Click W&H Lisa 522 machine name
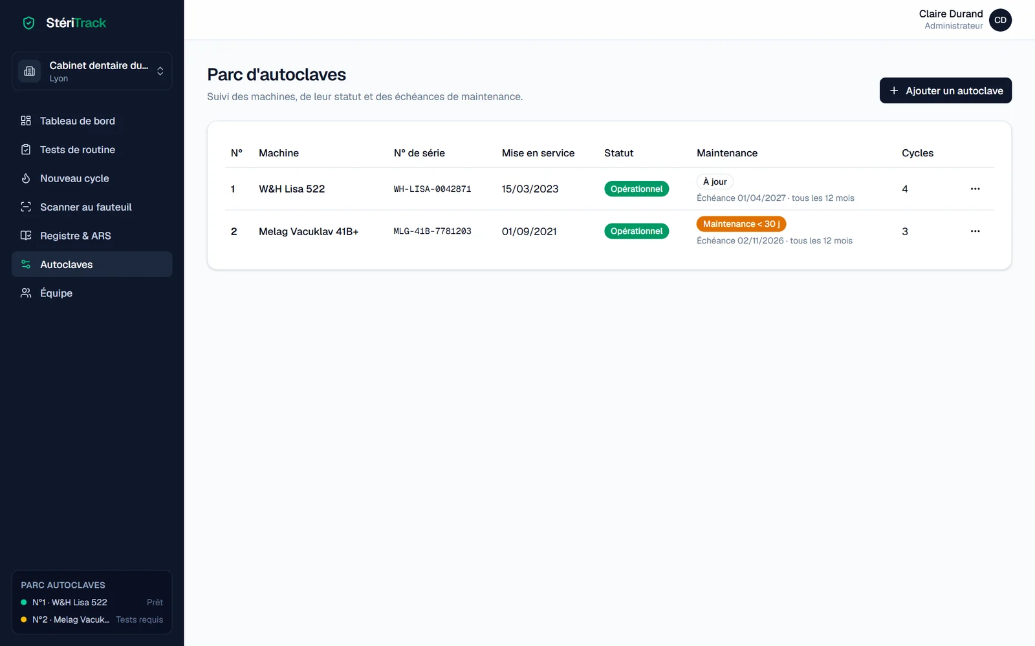1035x646 pixels. tap(292, 189)
